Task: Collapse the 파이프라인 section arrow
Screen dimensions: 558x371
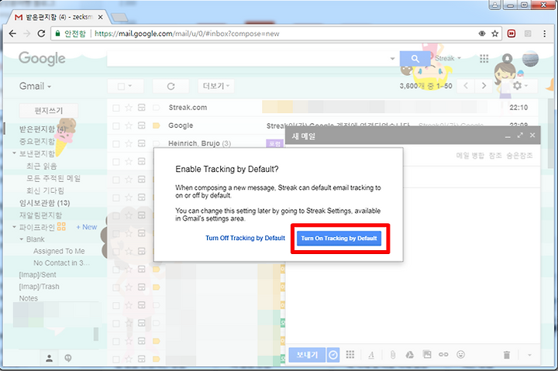Action: [x=14, y=227]
